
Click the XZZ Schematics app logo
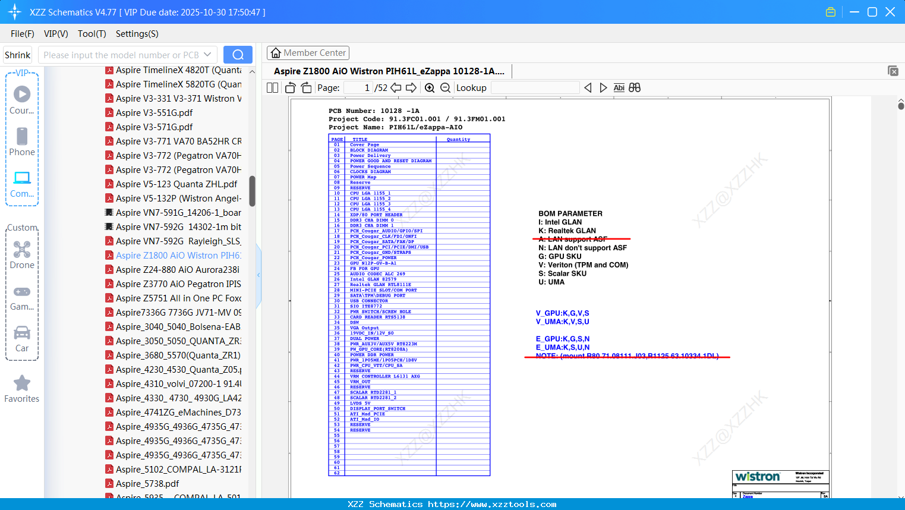click(x=15, y=12)
